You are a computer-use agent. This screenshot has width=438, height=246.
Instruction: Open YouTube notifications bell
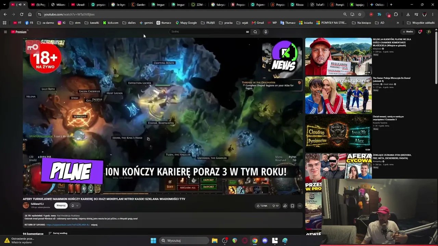[420, 32]
